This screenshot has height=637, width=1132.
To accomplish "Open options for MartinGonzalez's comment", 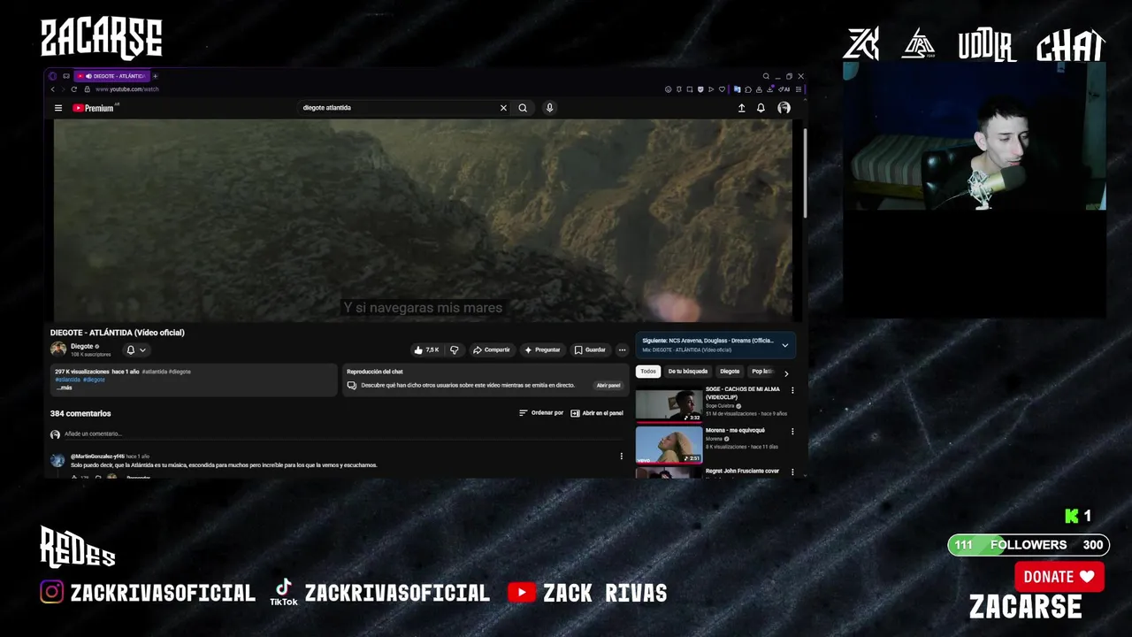I will click(x=621, y=457).
